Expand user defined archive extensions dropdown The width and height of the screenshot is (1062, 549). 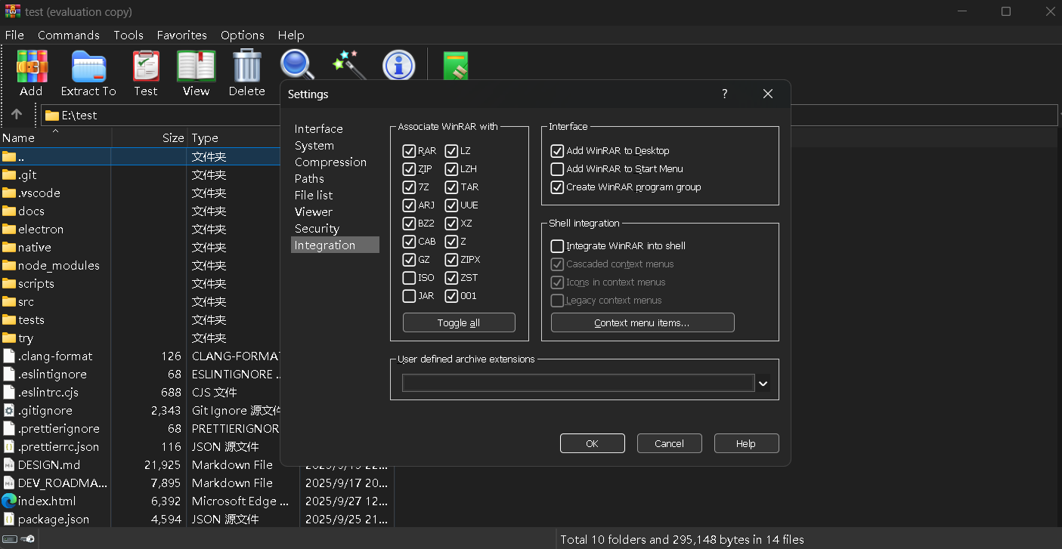(x=763, y=384)
